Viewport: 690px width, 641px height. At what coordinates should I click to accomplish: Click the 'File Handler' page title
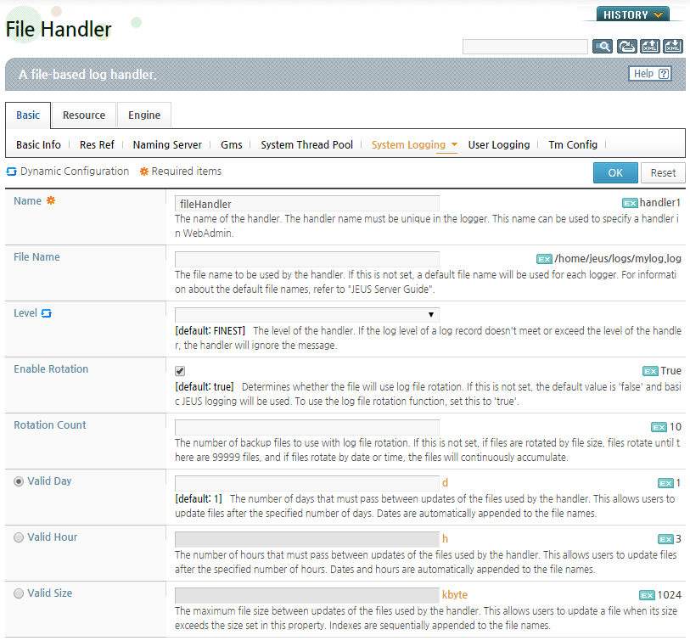(59, 30)
